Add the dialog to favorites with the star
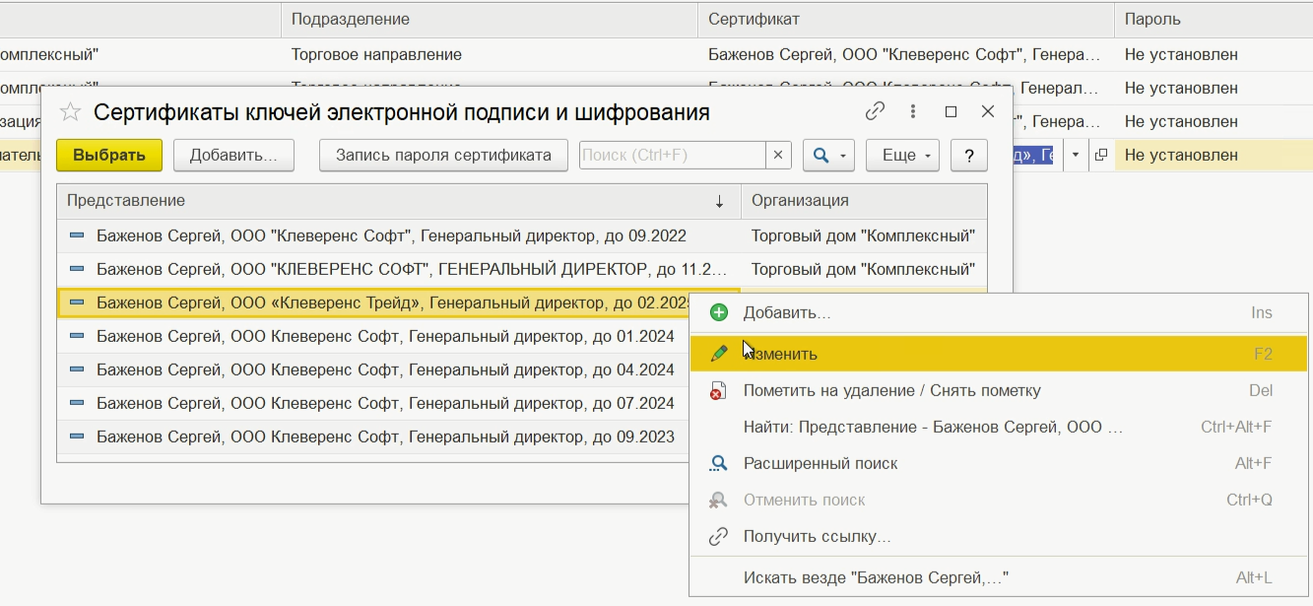Image resolution: width=1313 pixels, height=606 pixels. pyautogui.click(x=70, y=112)
